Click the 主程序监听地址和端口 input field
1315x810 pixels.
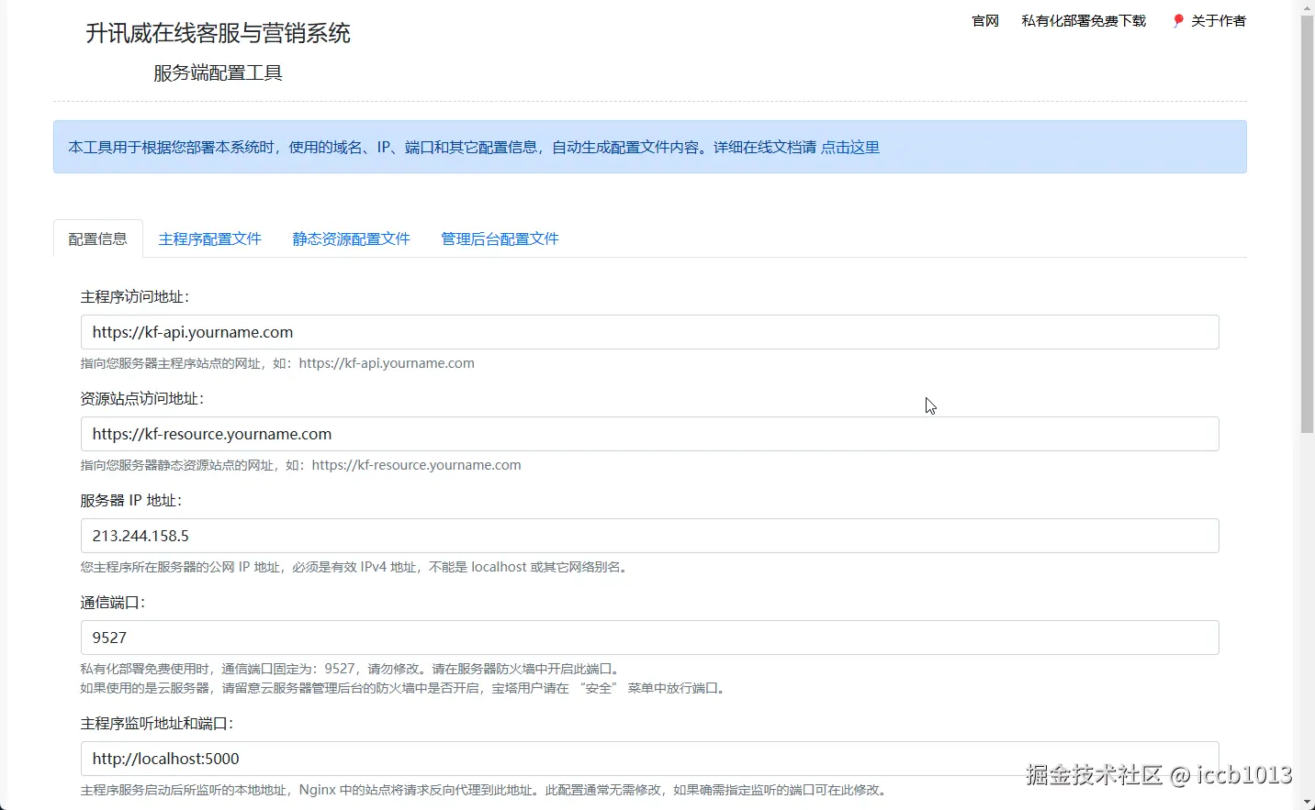click(x=650, y=759)
